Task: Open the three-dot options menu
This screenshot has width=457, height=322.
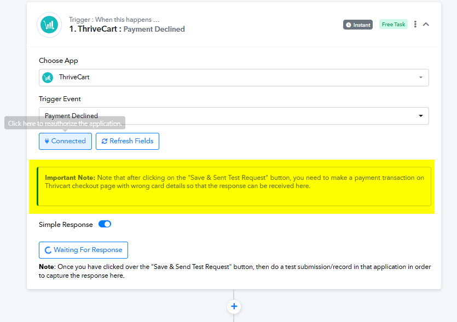Action: 415,24
